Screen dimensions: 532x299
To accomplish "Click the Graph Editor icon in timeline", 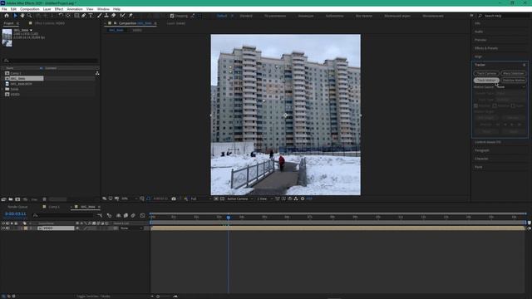I will pos(142,215).
